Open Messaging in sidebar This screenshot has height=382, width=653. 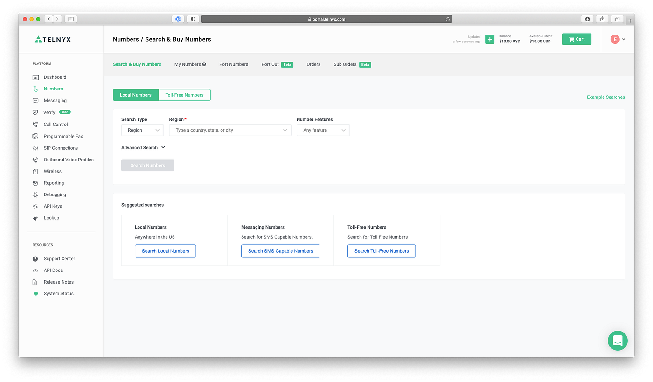[55, 101]
